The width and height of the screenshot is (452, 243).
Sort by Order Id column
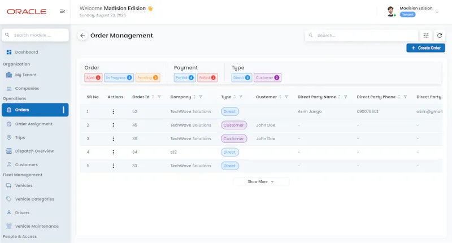point(153,97)
